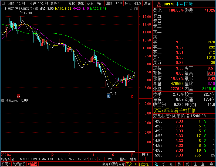Click the 最高 value 9.33 box
The height and width of the screenshot is (167, 216).
[x=211, y=73]
